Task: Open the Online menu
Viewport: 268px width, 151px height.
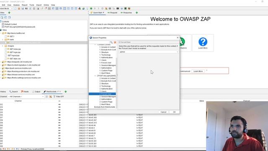Action: tap(46, 5)
